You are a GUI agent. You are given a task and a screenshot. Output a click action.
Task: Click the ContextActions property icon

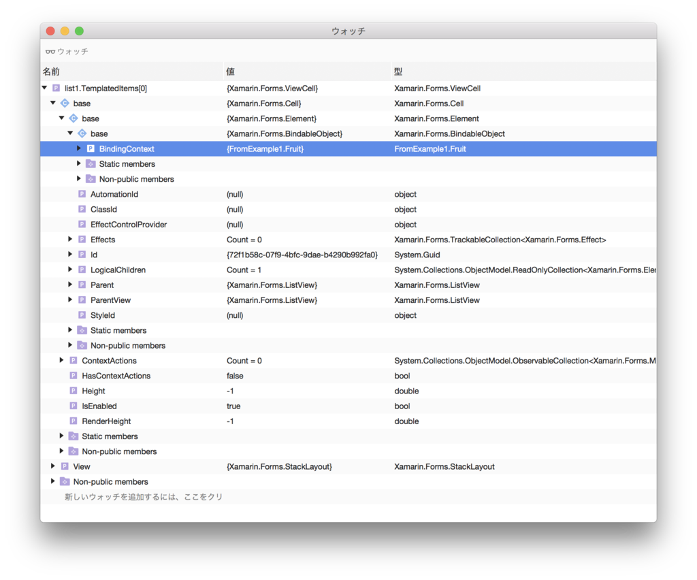[74, 360]
